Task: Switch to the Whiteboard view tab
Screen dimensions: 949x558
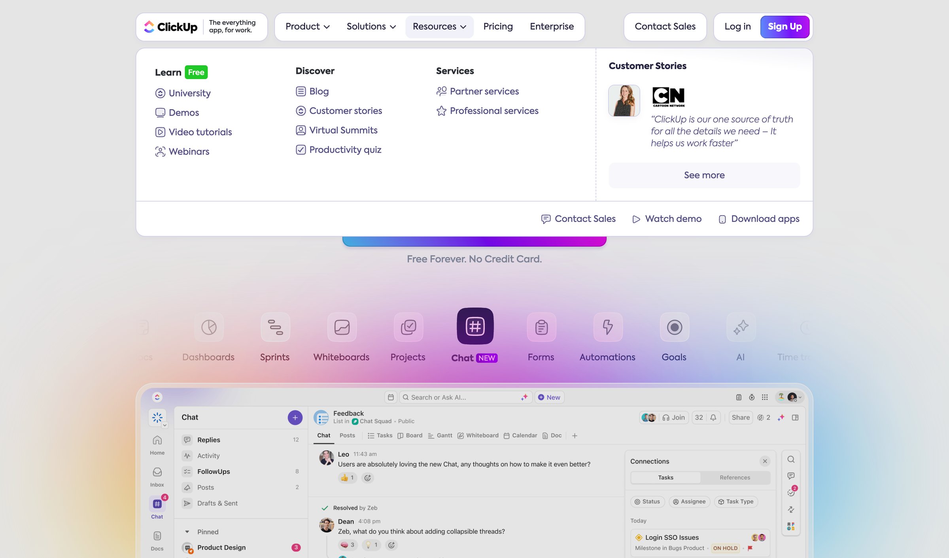Action: [478, 435]
